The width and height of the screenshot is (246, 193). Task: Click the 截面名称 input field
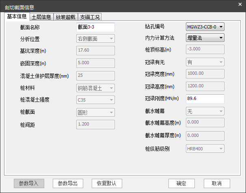tap(95, 27)
